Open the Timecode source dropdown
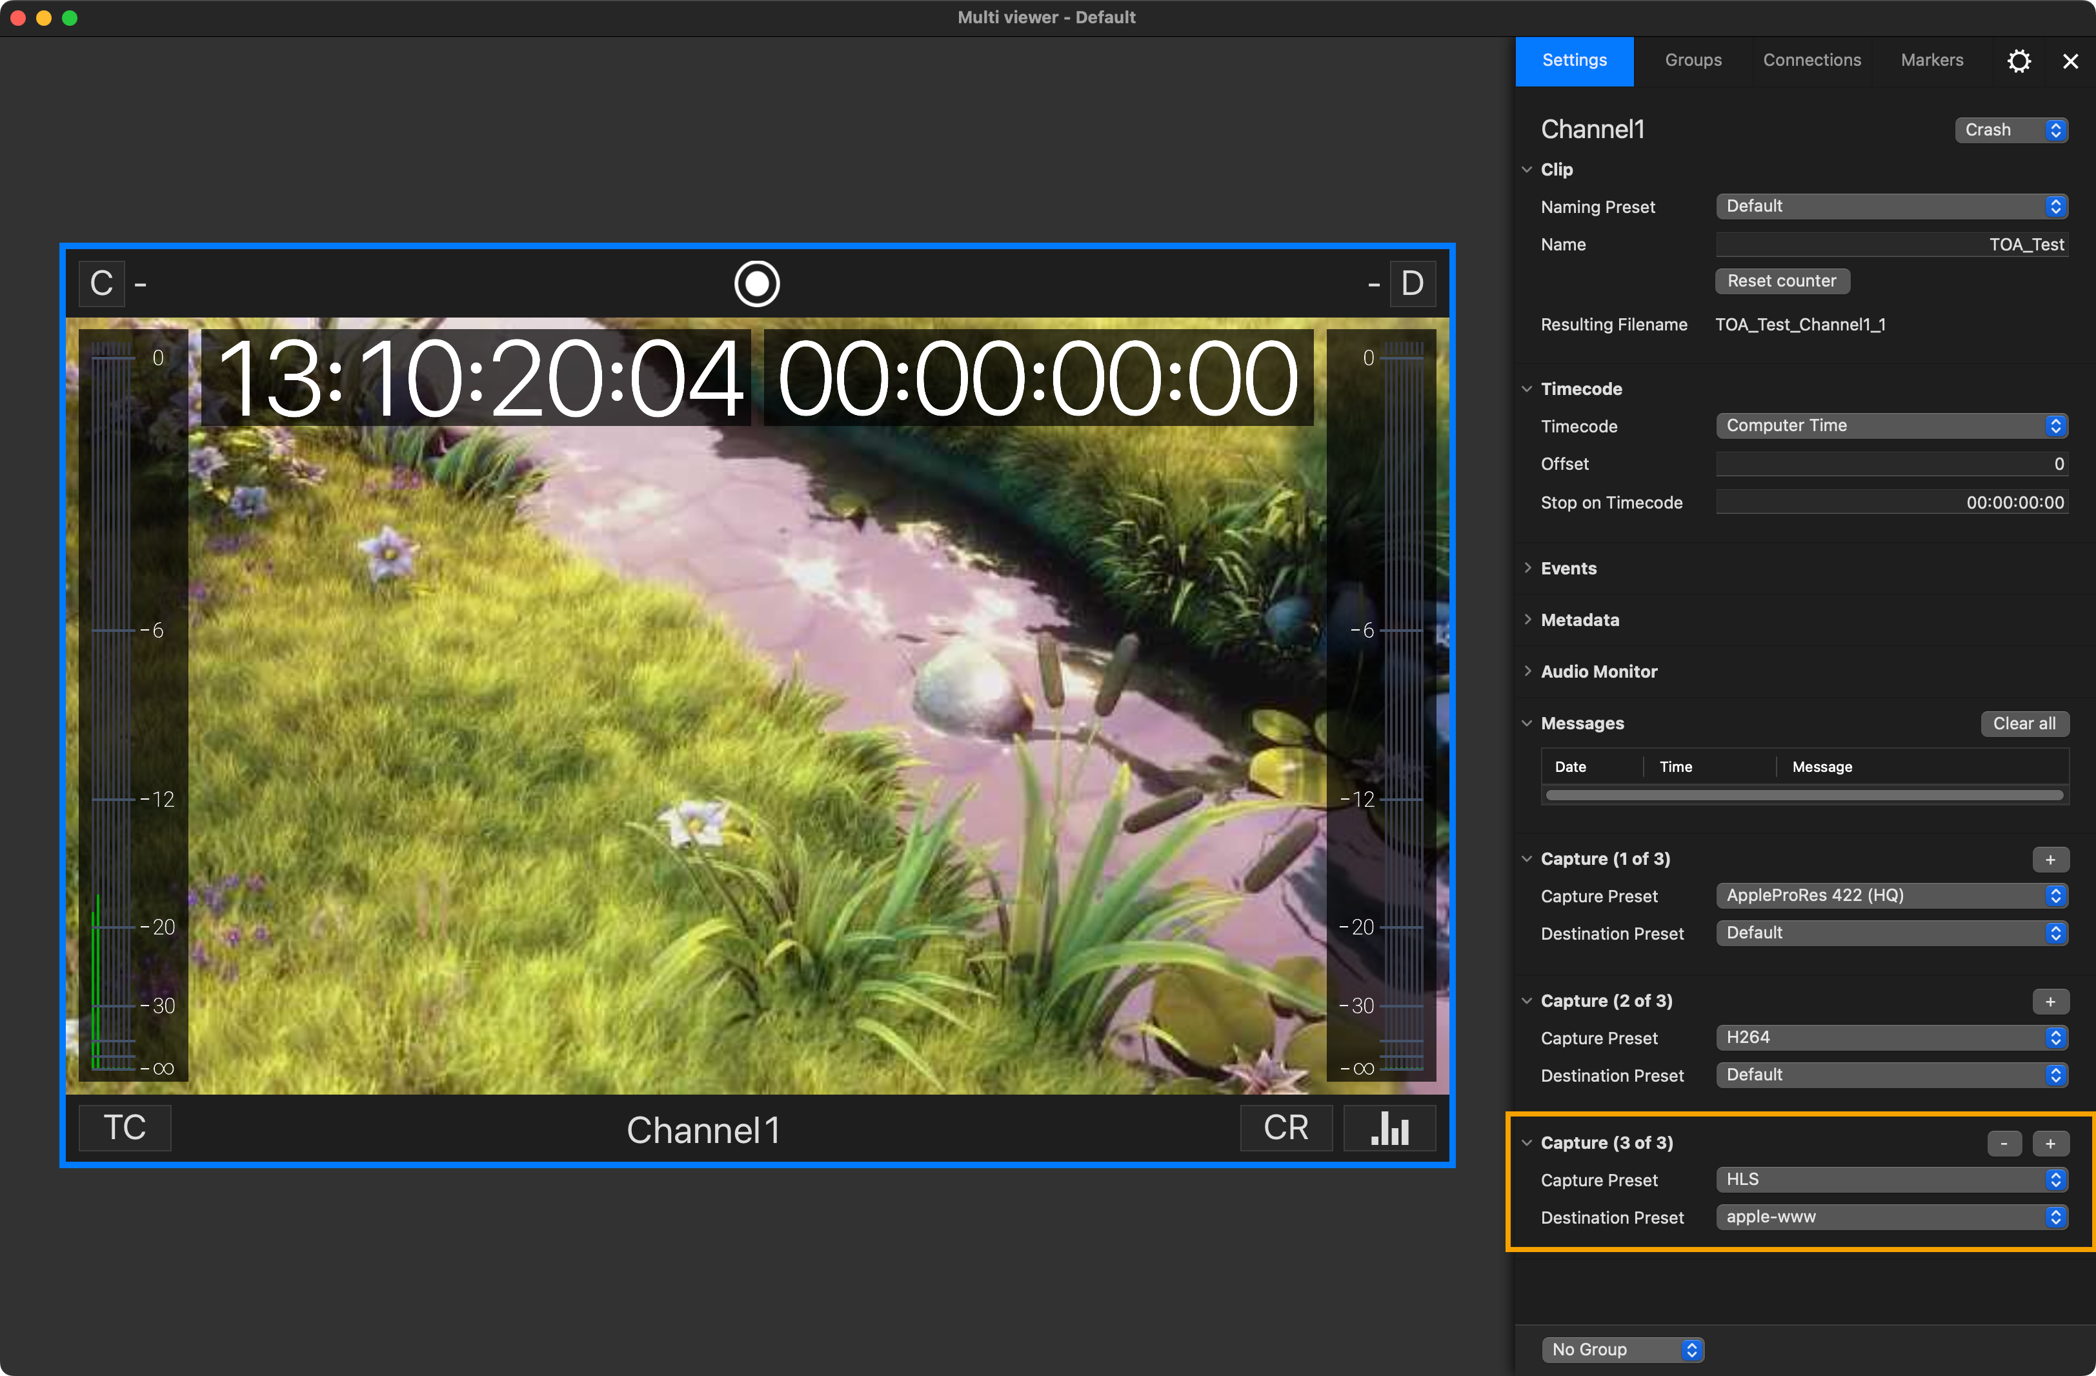The height and width of the screenshot is (1376, 2096). (x=1891, y=425)
